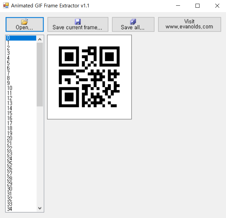This screenshot has height=218, width=226.
Task: Select frame 7 in the frame list
Action: 21,73
